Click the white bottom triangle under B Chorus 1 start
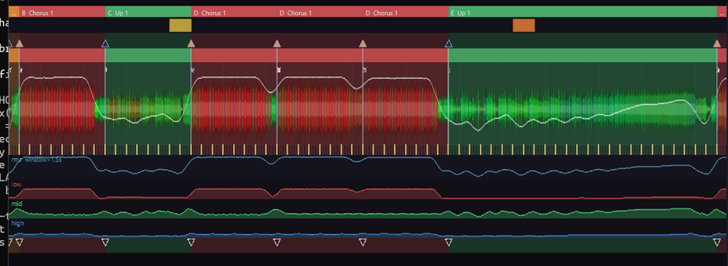The height and width of the screenshot is (266, 728). (x=19, y=242)
